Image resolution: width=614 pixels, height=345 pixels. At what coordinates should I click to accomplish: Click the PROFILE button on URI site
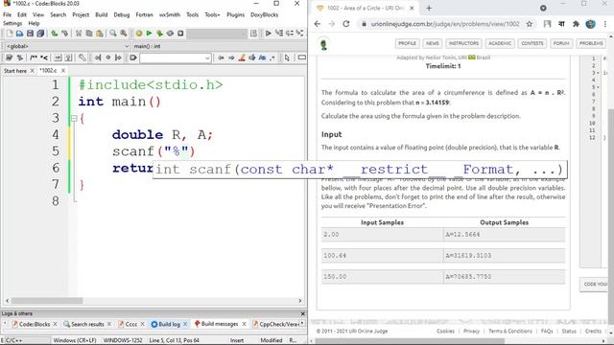point(407,43)
